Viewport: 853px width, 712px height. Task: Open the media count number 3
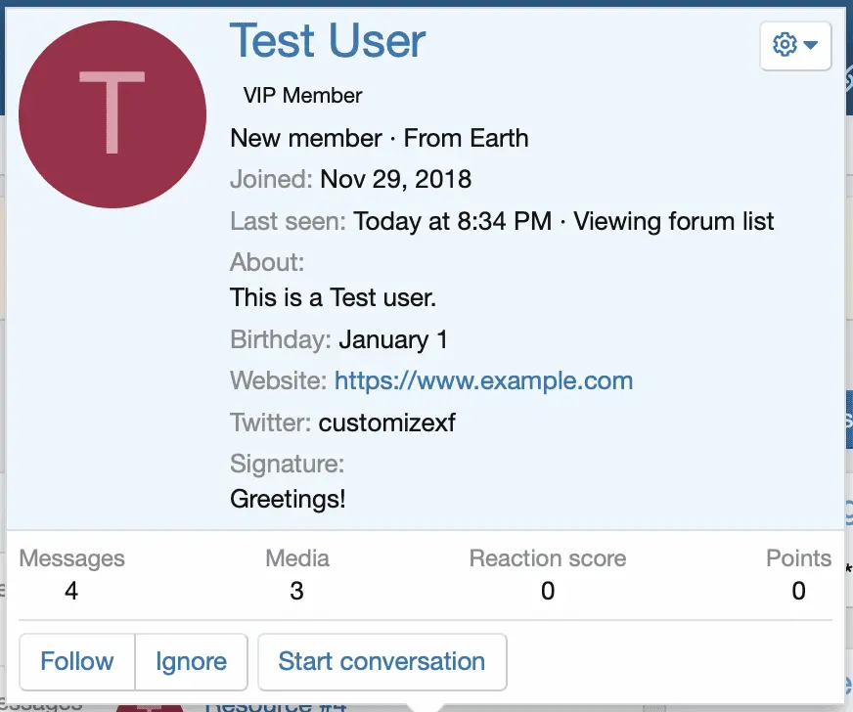(x=297, y=591)
